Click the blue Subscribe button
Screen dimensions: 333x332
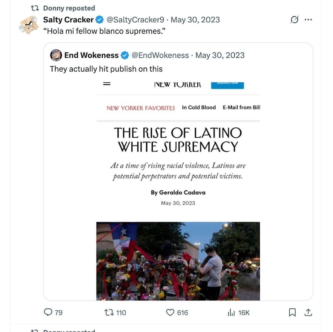227,82
